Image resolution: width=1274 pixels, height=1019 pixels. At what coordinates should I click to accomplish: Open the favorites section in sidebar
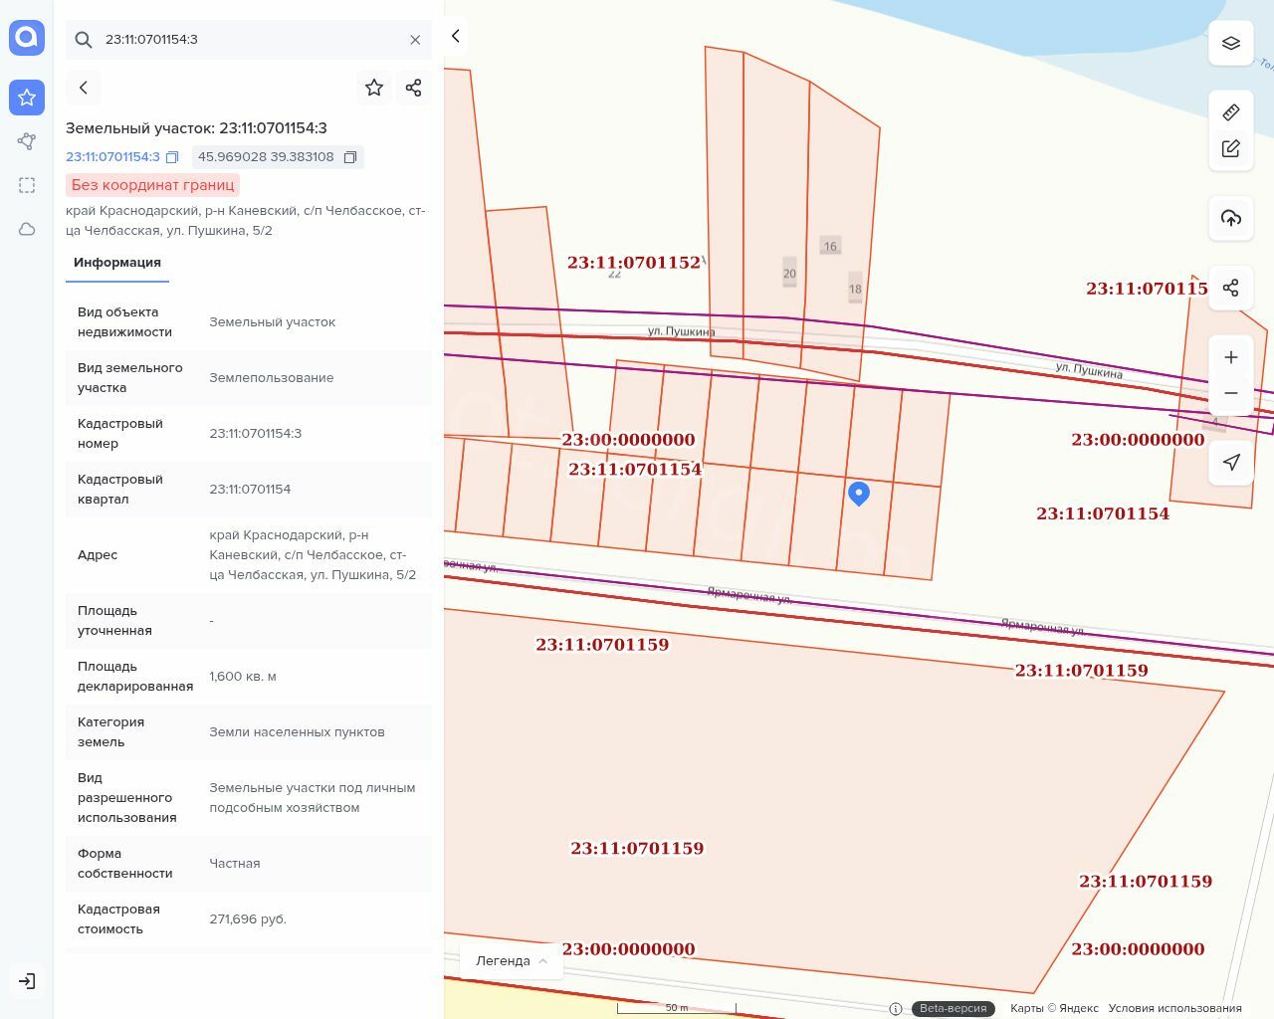pyautogui.click(x=27, y=98)
